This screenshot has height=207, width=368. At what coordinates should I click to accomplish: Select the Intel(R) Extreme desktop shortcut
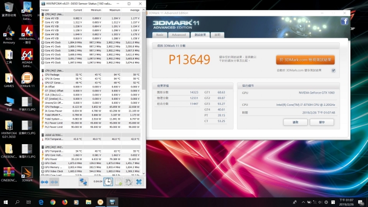click(x=27, y=11)
